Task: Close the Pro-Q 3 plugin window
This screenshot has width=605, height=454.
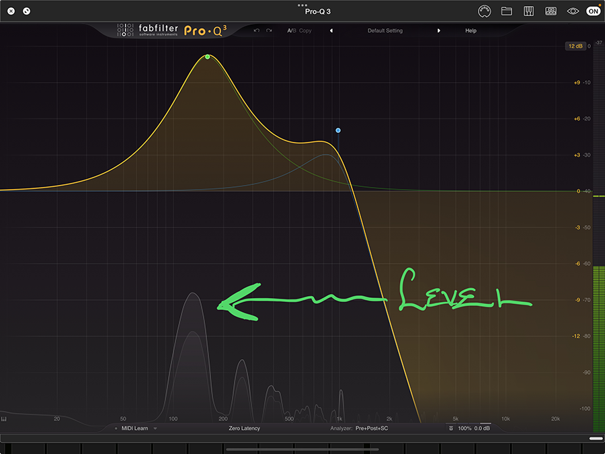Action: click(11, 11)
